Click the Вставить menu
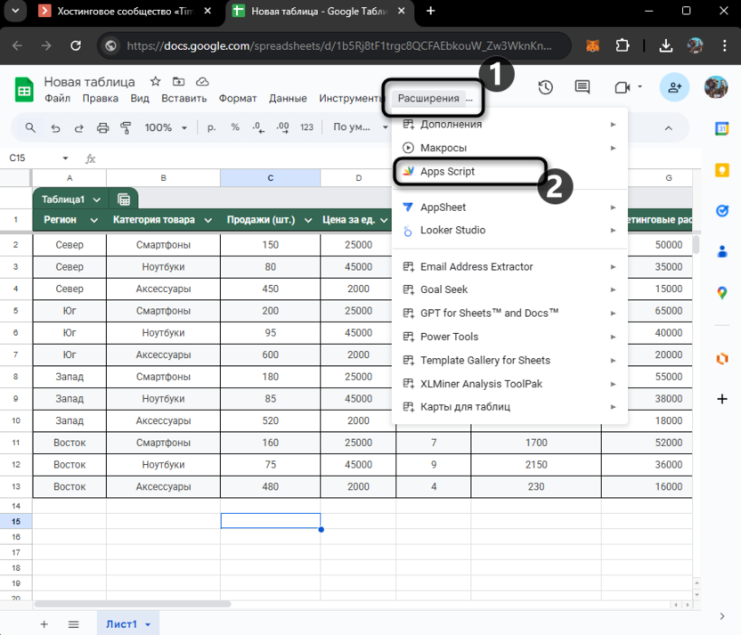Viewport: 741px width, 635px height. [184, 99]
